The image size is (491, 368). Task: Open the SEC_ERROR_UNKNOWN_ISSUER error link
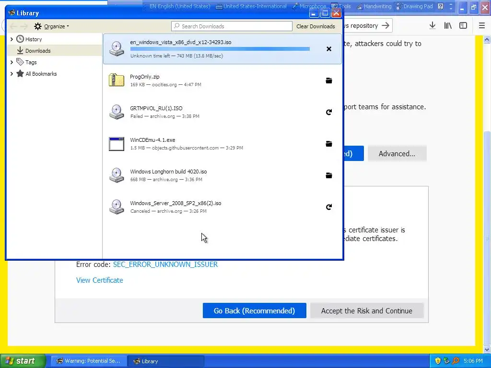pos(165,264)
